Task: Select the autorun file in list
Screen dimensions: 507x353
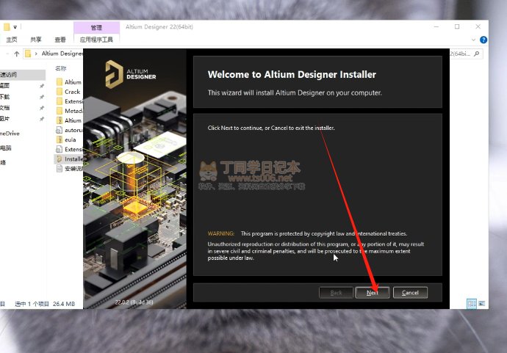Action: (72, 130)
